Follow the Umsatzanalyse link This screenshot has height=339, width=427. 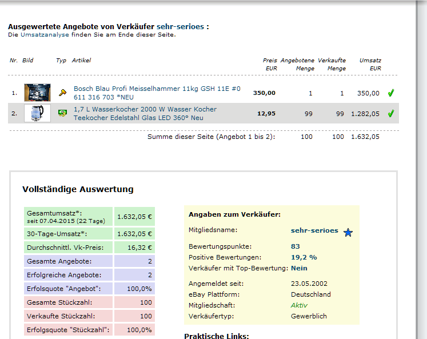pos(45,34)
